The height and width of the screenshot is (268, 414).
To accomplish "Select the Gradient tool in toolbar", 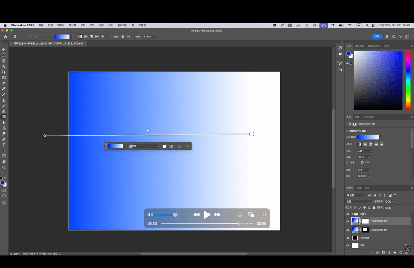I will point(4,117).
